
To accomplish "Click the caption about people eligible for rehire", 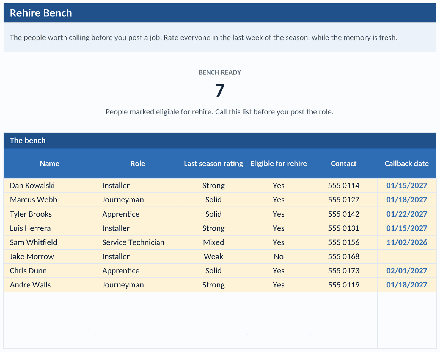I will [219, 112].
